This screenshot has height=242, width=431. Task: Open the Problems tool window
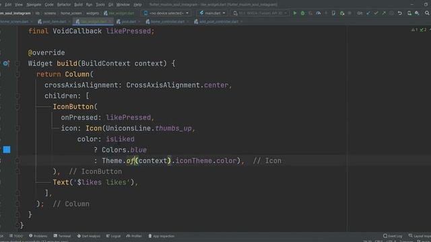point(38,236)
